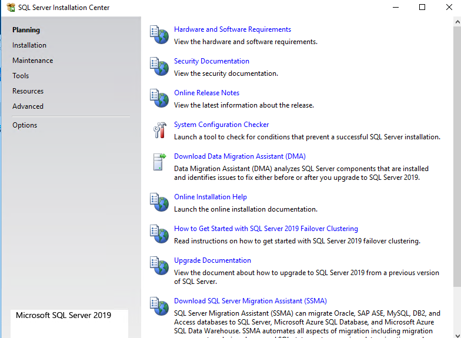The height and width of the screenshot is (338, 461).
Task: Click the 'Microsoft SQL Server 2019' label
Action: (x=64, y=315)
